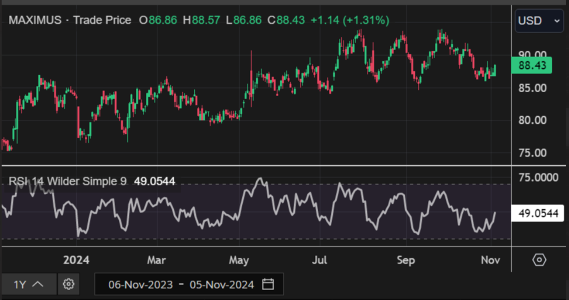Click the upward chevron beside 1Y
Viewport: 569px width, 300px height.
tap(38, 284)
